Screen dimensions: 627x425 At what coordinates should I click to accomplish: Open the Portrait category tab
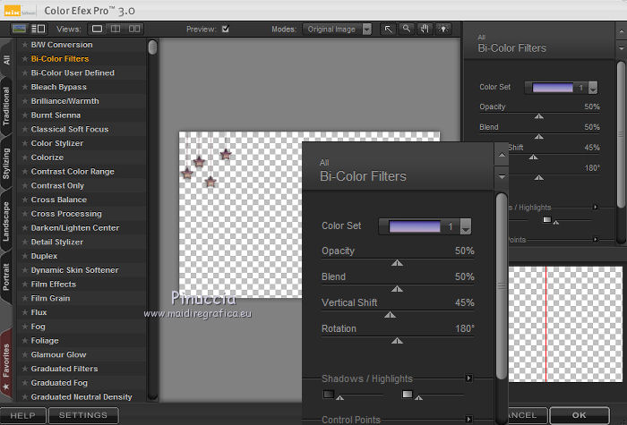(6, 276)
